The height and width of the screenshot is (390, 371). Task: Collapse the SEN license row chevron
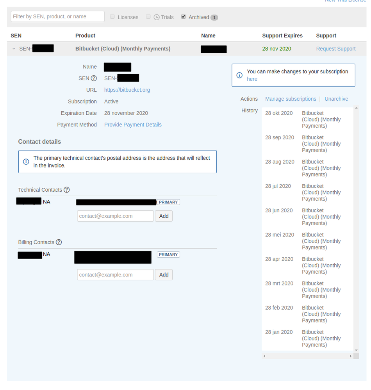pos(14,49)
